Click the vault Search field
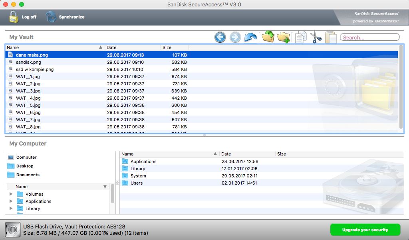 coord(369,37)
